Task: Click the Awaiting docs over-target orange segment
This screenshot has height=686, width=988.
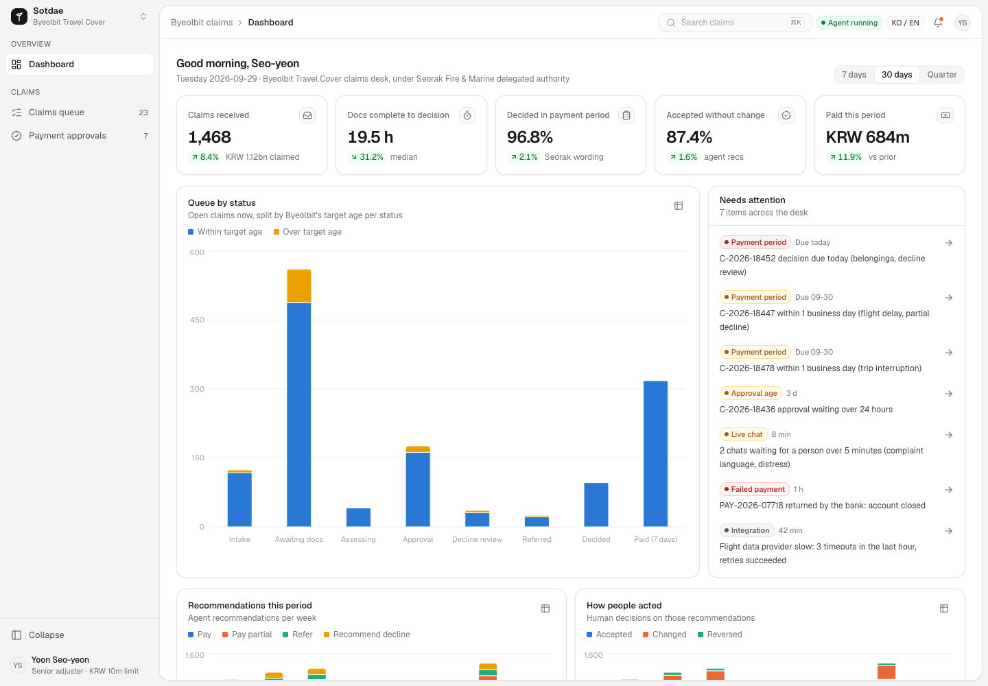Action: click(299, 286)
